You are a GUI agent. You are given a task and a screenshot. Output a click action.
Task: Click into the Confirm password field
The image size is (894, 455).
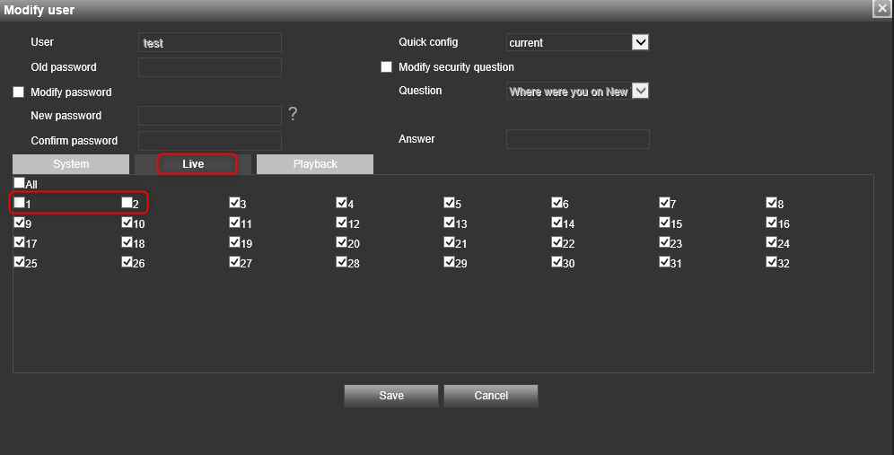210,141
